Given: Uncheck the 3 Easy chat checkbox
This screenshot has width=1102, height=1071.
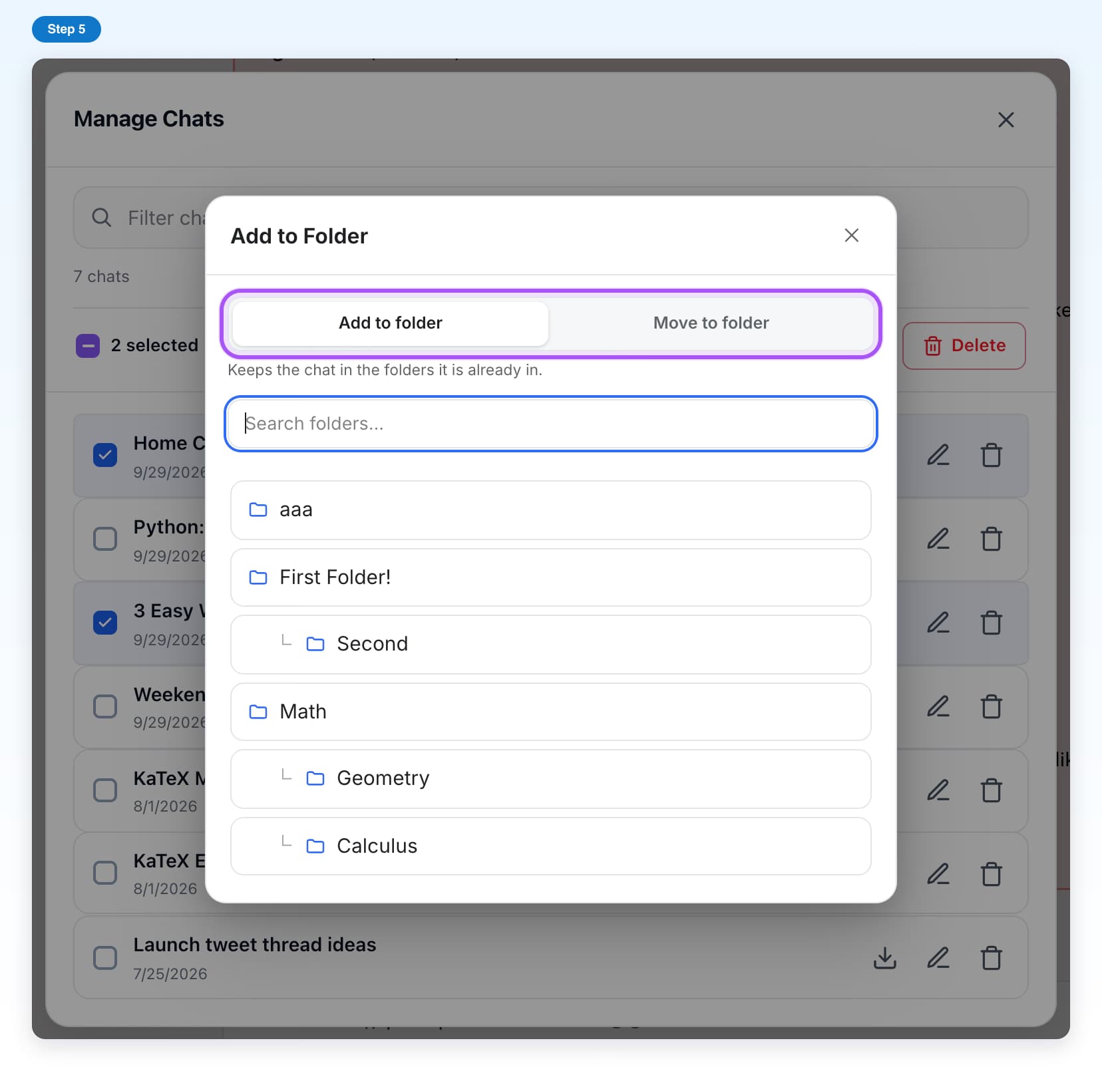Looking at the screenshot, I should click(105, 623).
